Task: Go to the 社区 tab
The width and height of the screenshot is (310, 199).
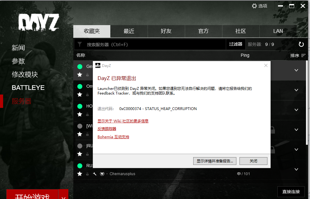Action: (241, 31)
